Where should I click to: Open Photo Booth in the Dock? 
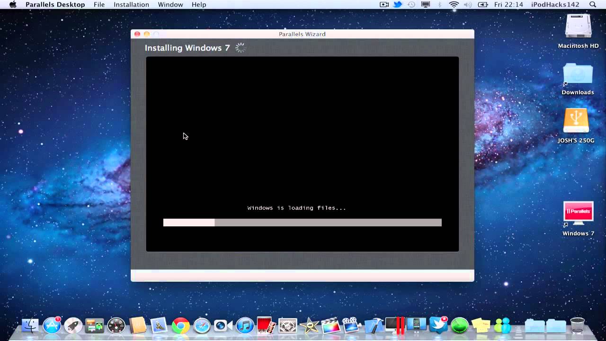pyautogui.click(x=267, y=325)
